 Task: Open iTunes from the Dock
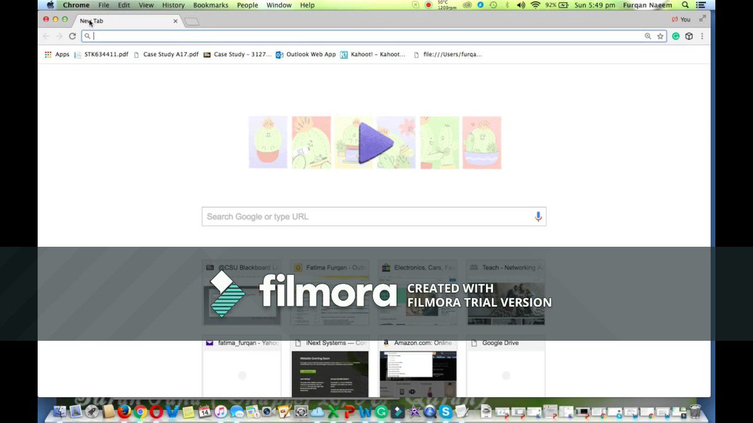tap(221, 412)
